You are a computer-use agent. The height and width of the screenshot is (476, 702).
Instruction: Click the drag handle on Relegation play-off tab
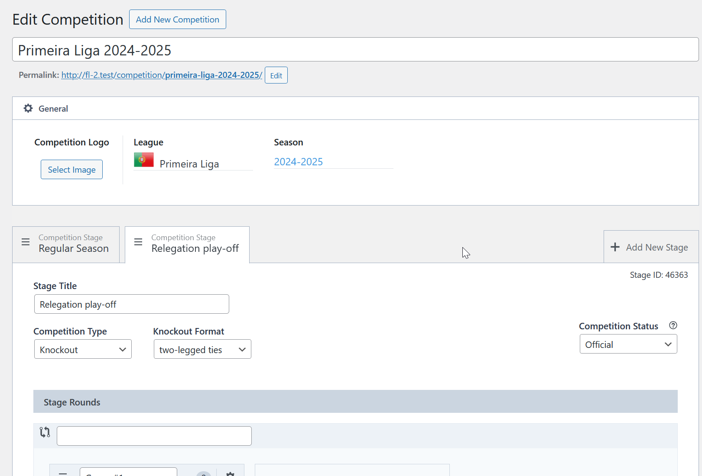pyautogui.click(x=138, y=242)
